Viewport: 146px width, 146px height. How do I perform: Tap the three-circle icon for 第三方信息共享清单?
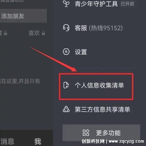click(x=66, y=109)
